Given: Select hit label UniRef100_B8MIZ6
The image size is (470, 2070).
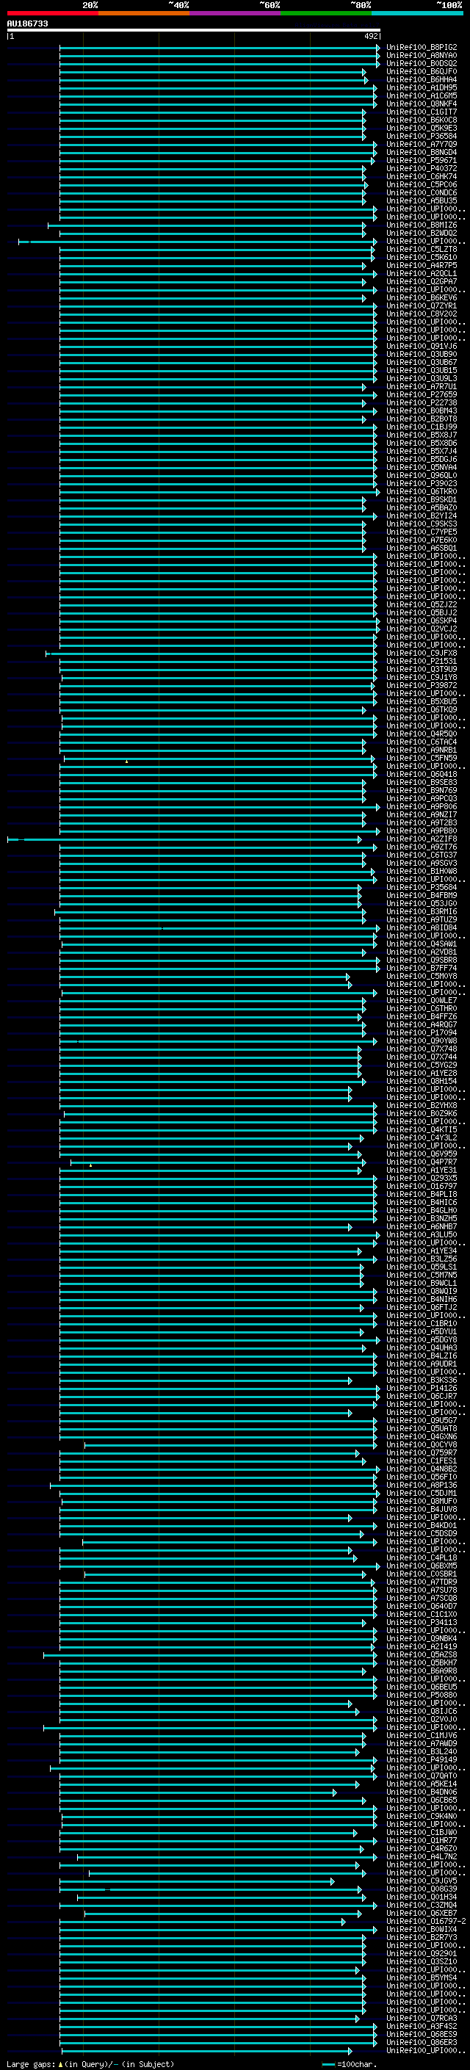Looking at the screenshot, I should (422, 225).
